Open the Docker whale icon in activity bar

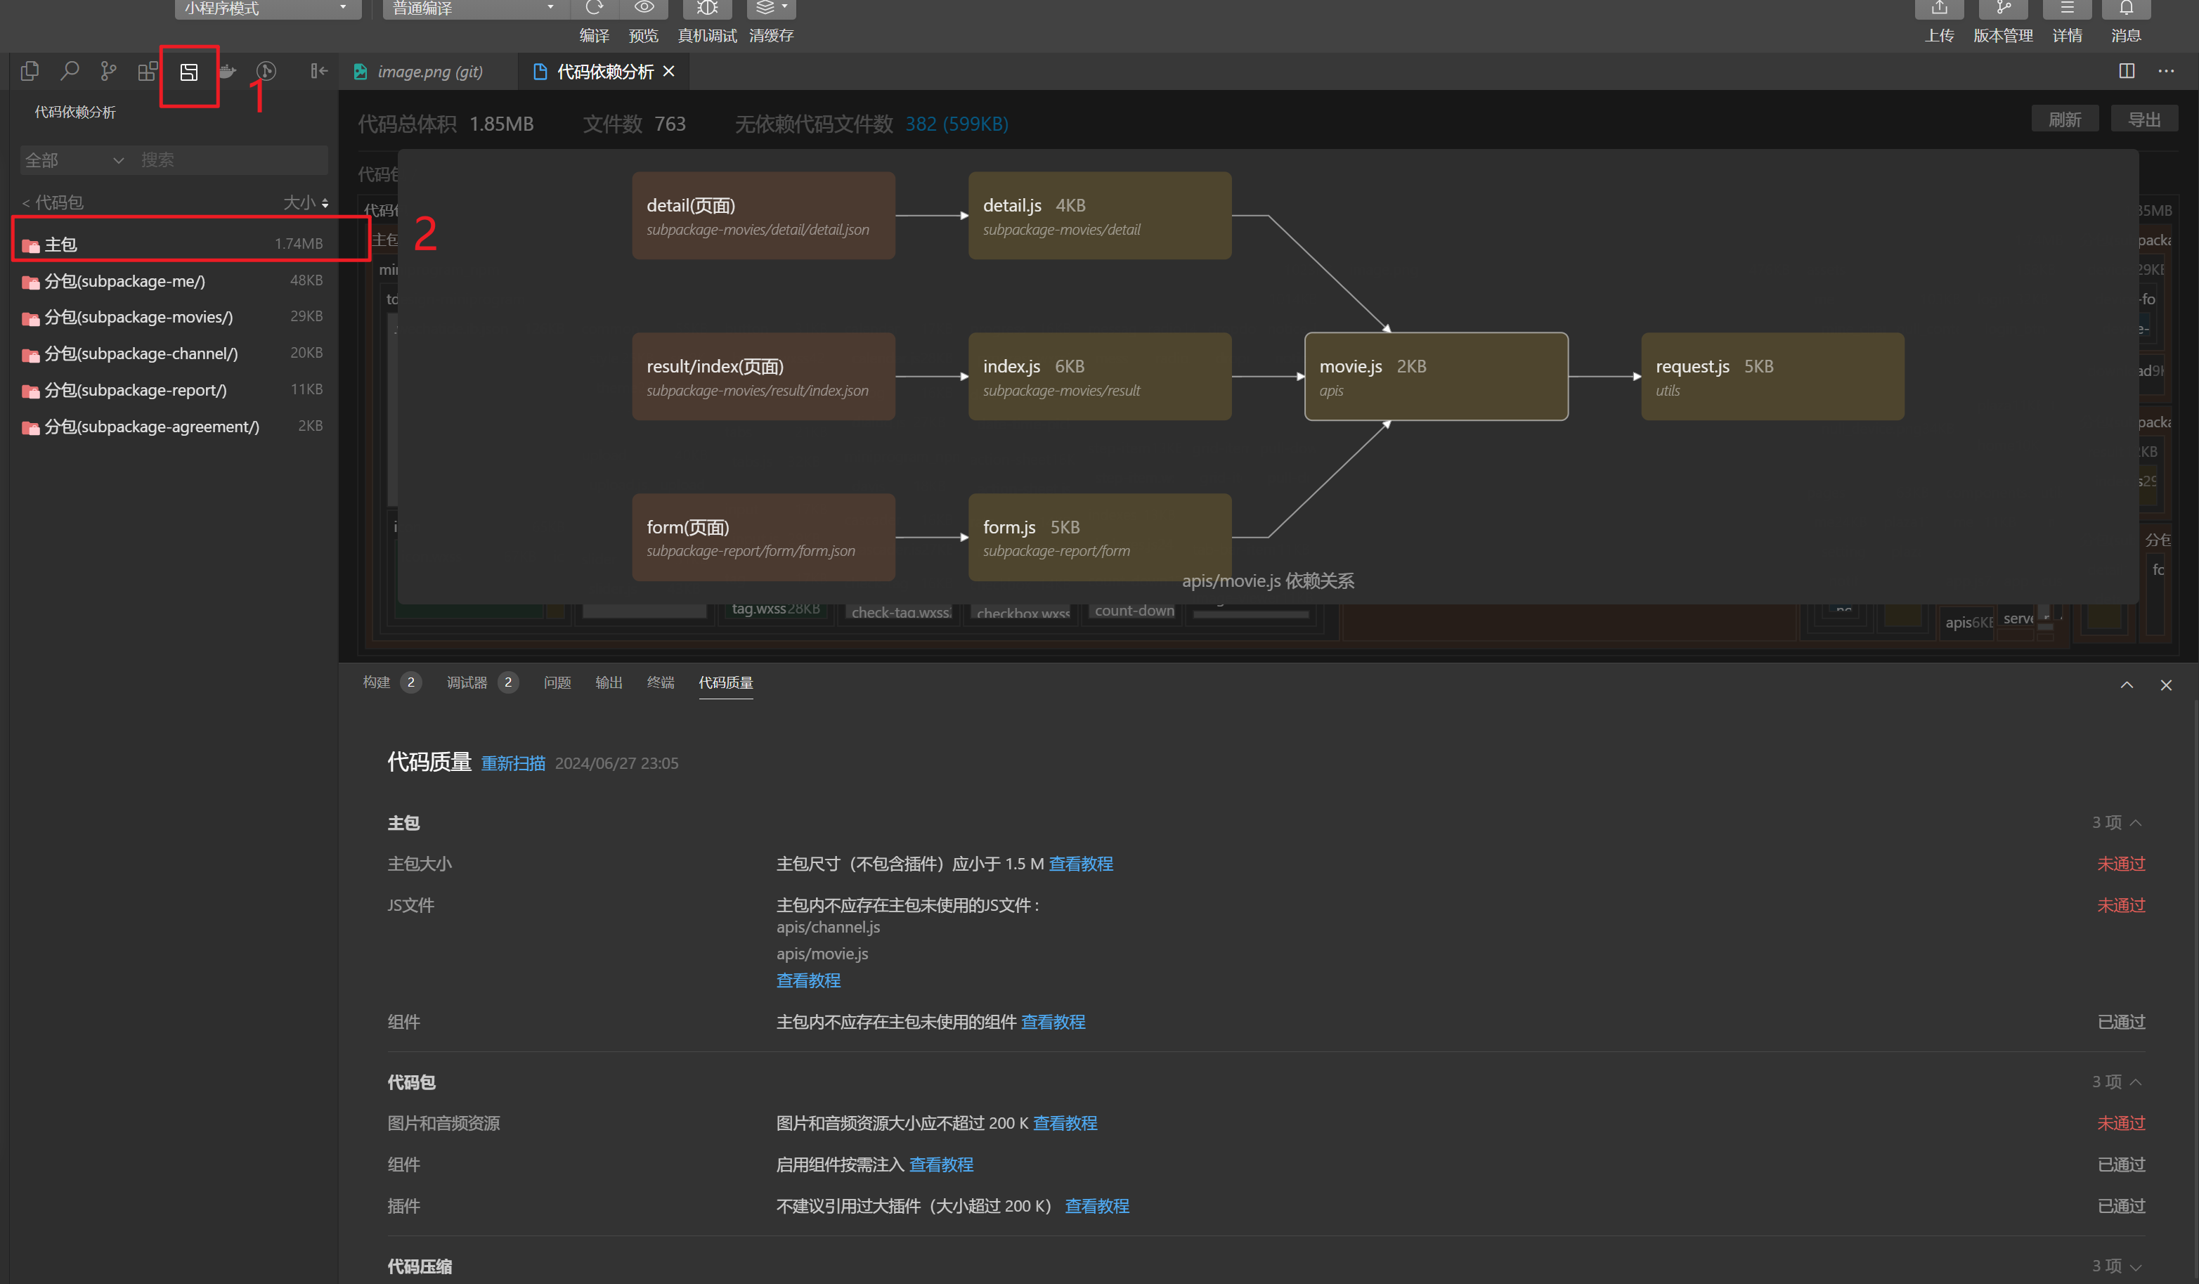tap(227, 71)
